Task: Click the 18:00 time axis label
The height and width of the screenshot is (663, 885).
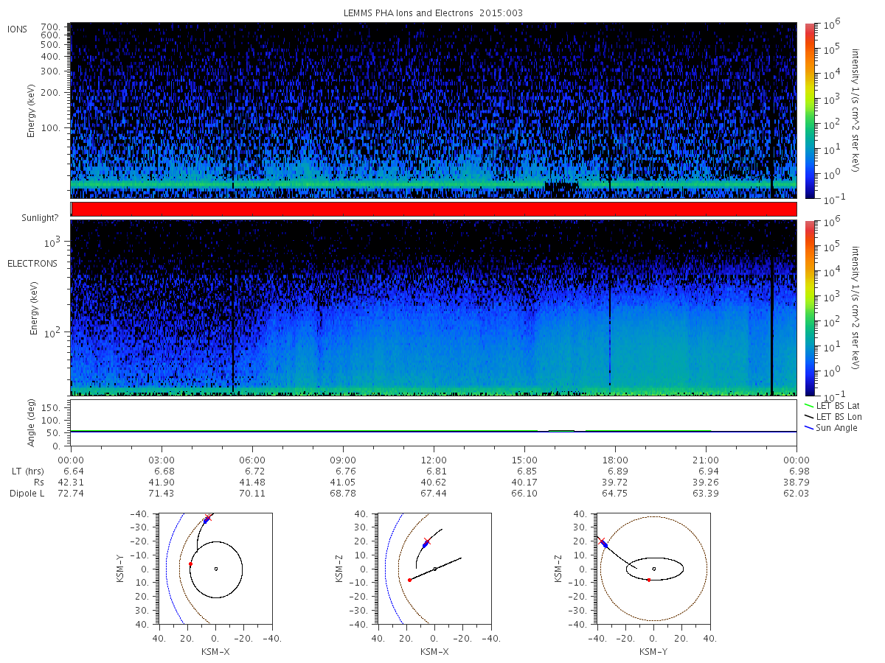Action: pyautogui.click(x=615, y=459)
